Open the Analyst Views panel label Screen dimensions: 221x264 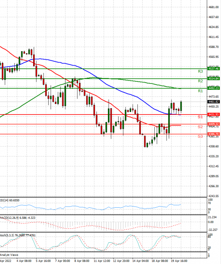pyautogui.click(x=10, y=255)
